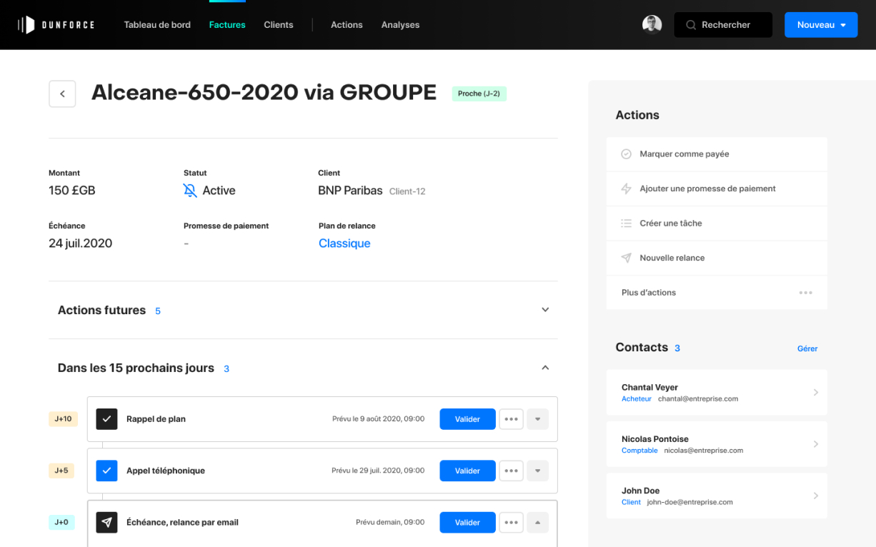The width and height of the screenshot is (876, 547).
Task: Open Chantal Veyer contact details
Action: (717, 392)
